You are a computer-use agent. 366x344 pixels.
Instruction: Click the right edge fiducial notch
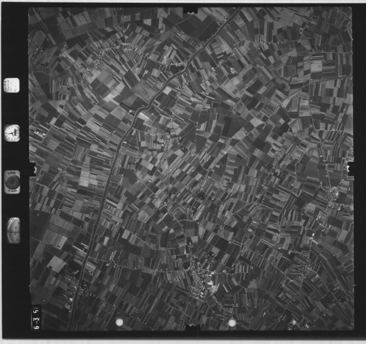(350, 168)
